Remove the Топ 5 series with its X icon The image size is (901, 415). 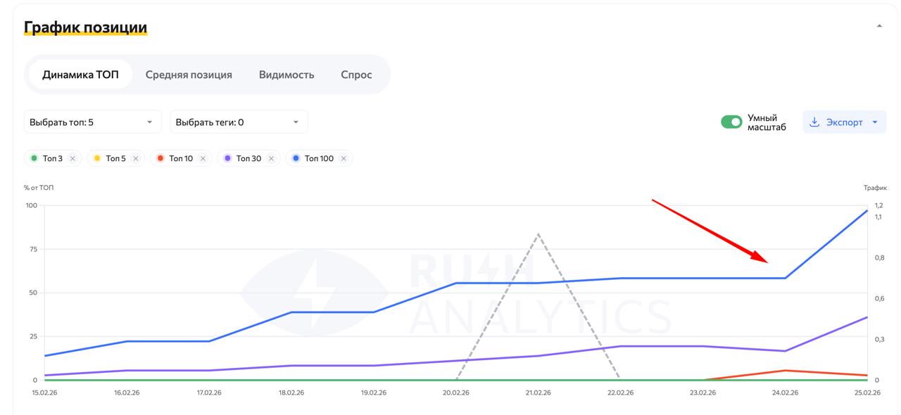136,158
